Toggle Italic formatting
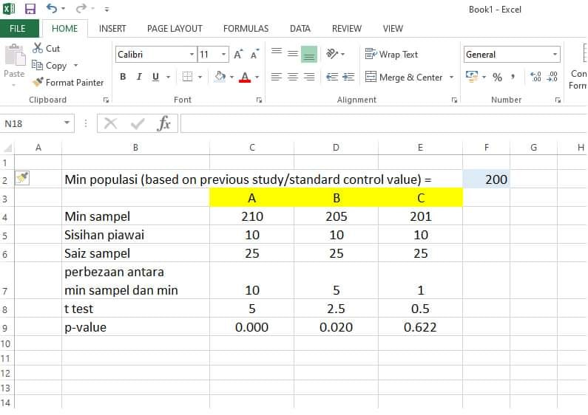The width and height of the screenshot is (588, 415). [x=139, y=77]
